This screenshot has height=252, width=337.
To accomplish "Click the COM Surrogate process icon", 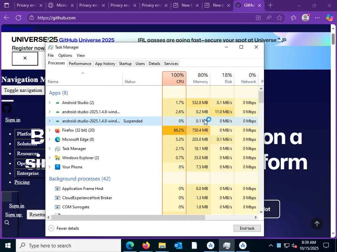I will [57, 207].
